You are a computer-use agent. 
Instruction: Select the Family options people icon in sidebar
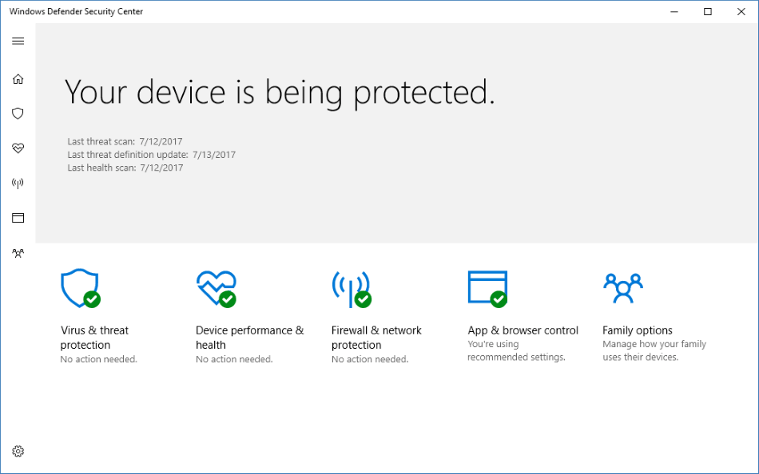point(18,252)
